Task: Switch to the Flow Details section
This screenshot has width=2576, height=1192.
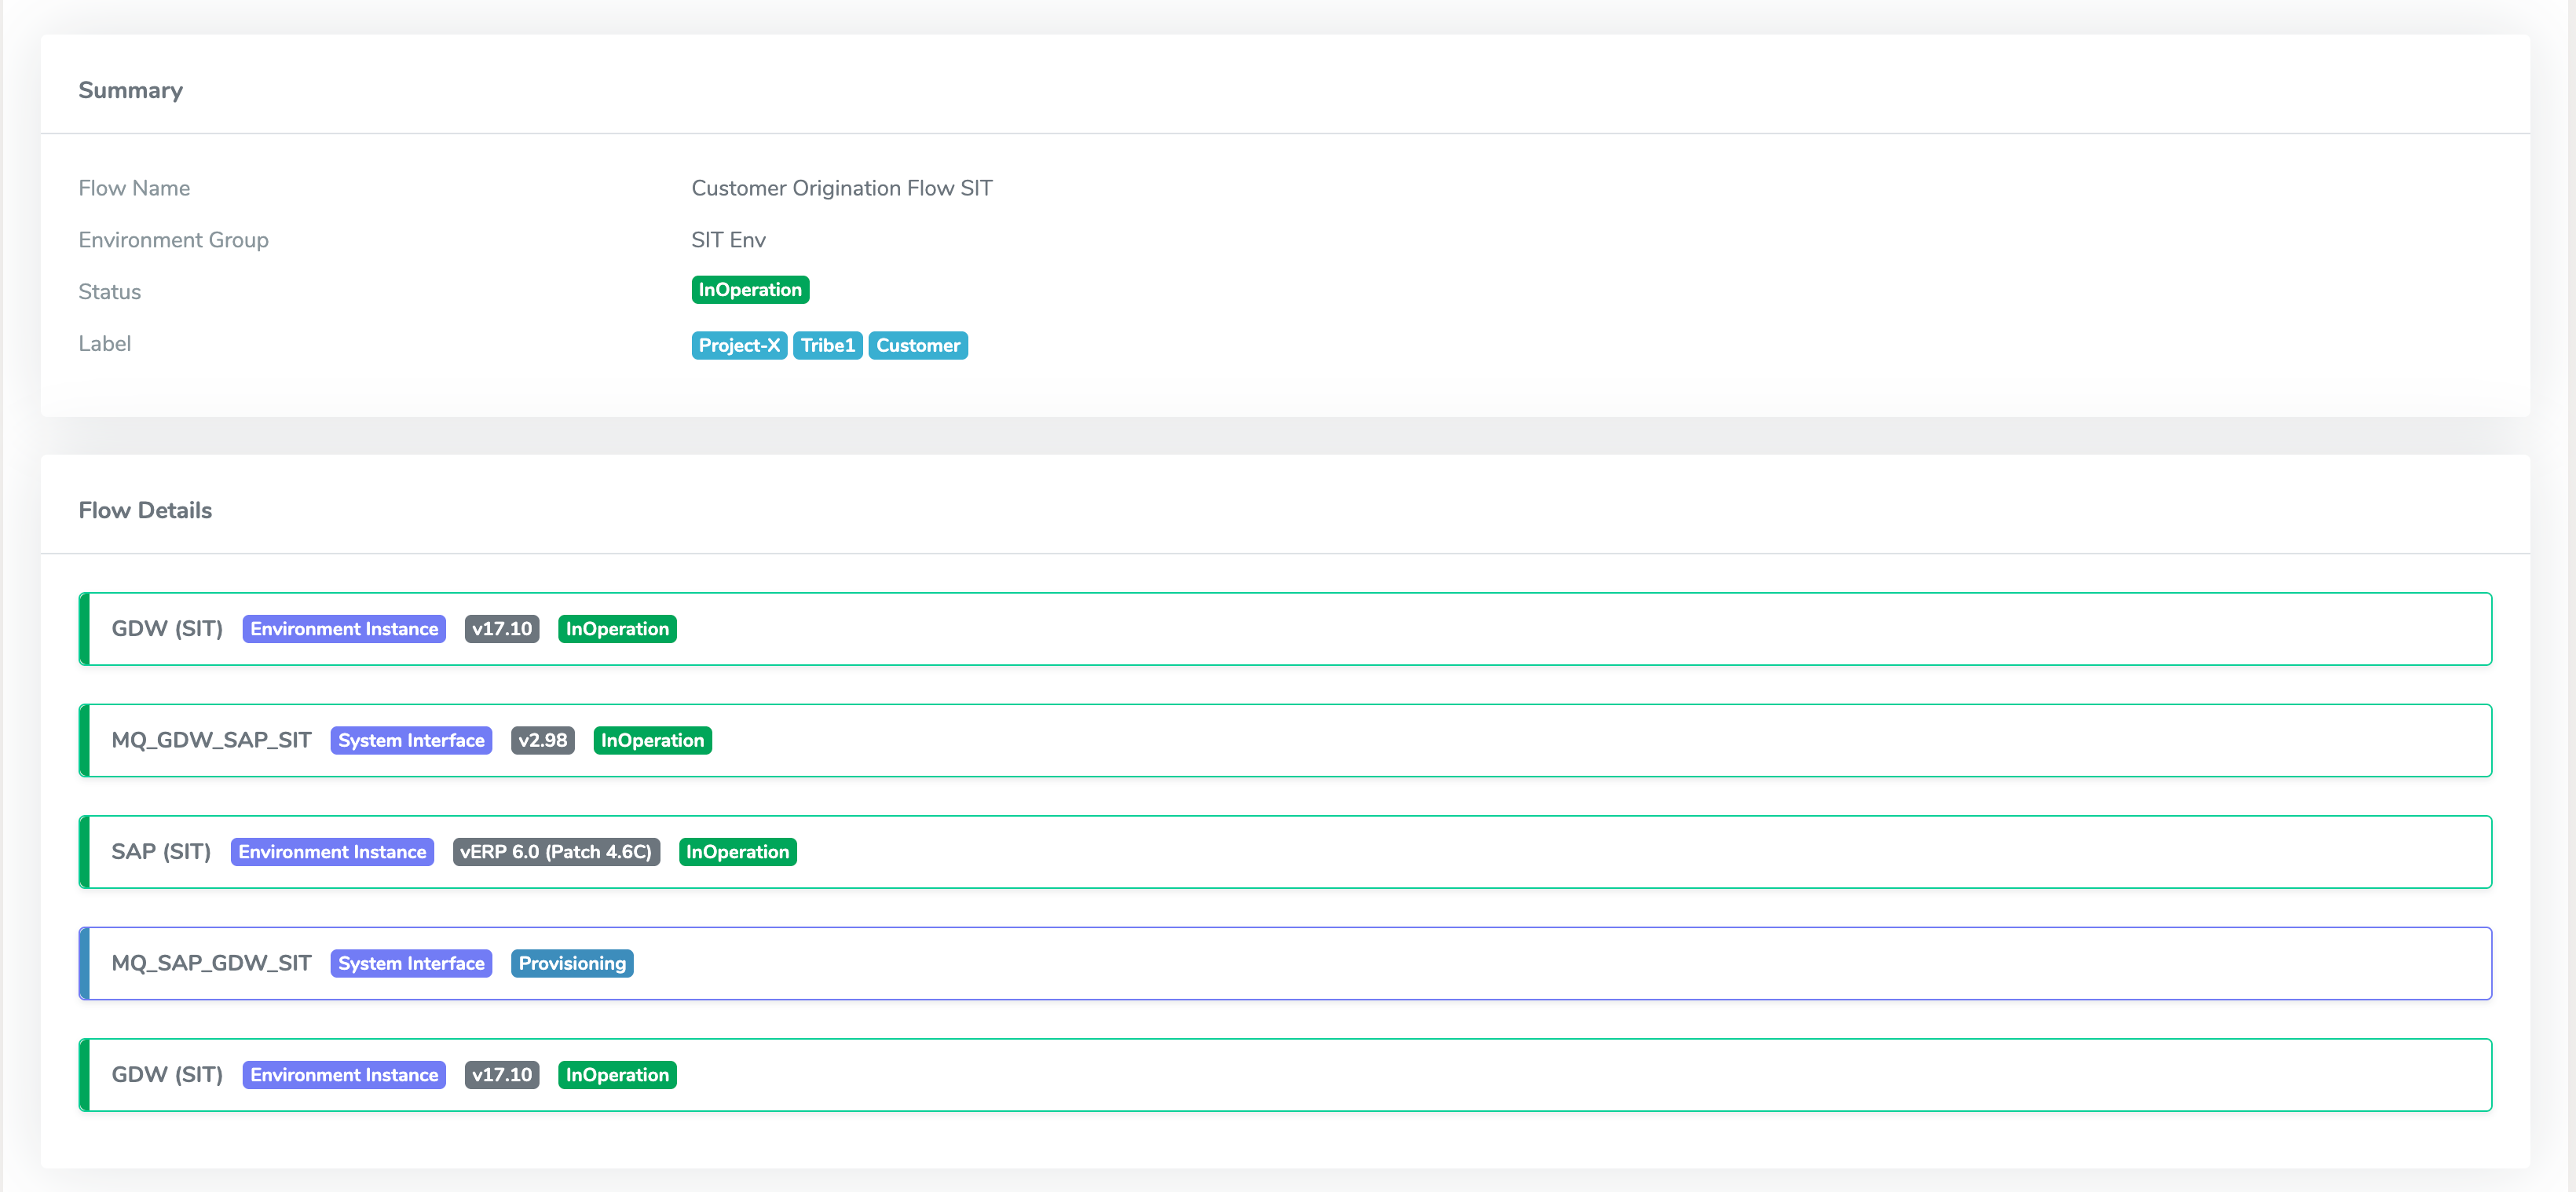Action: tap(145, 510)
